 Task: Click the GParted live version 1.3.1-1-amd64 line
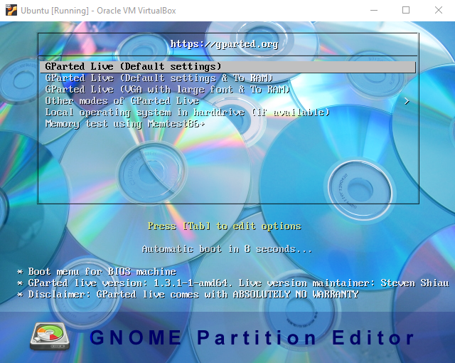233,283
